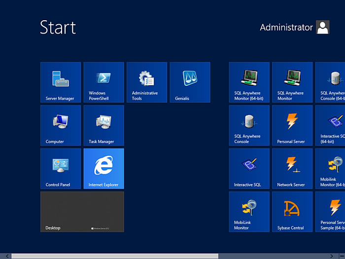Start the Personal Server tile
Screen dimensions: 345x259
pos(292,125)
